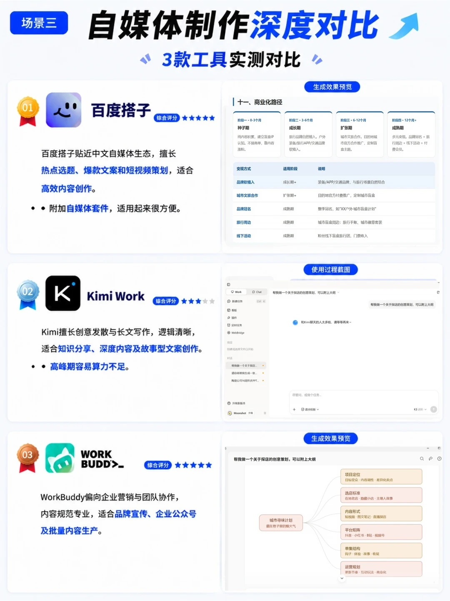Click the user message bubble in Kimi chat
The height and width of the screenshot is (601, 450).
pyautogui.click(x=402, y=305)
